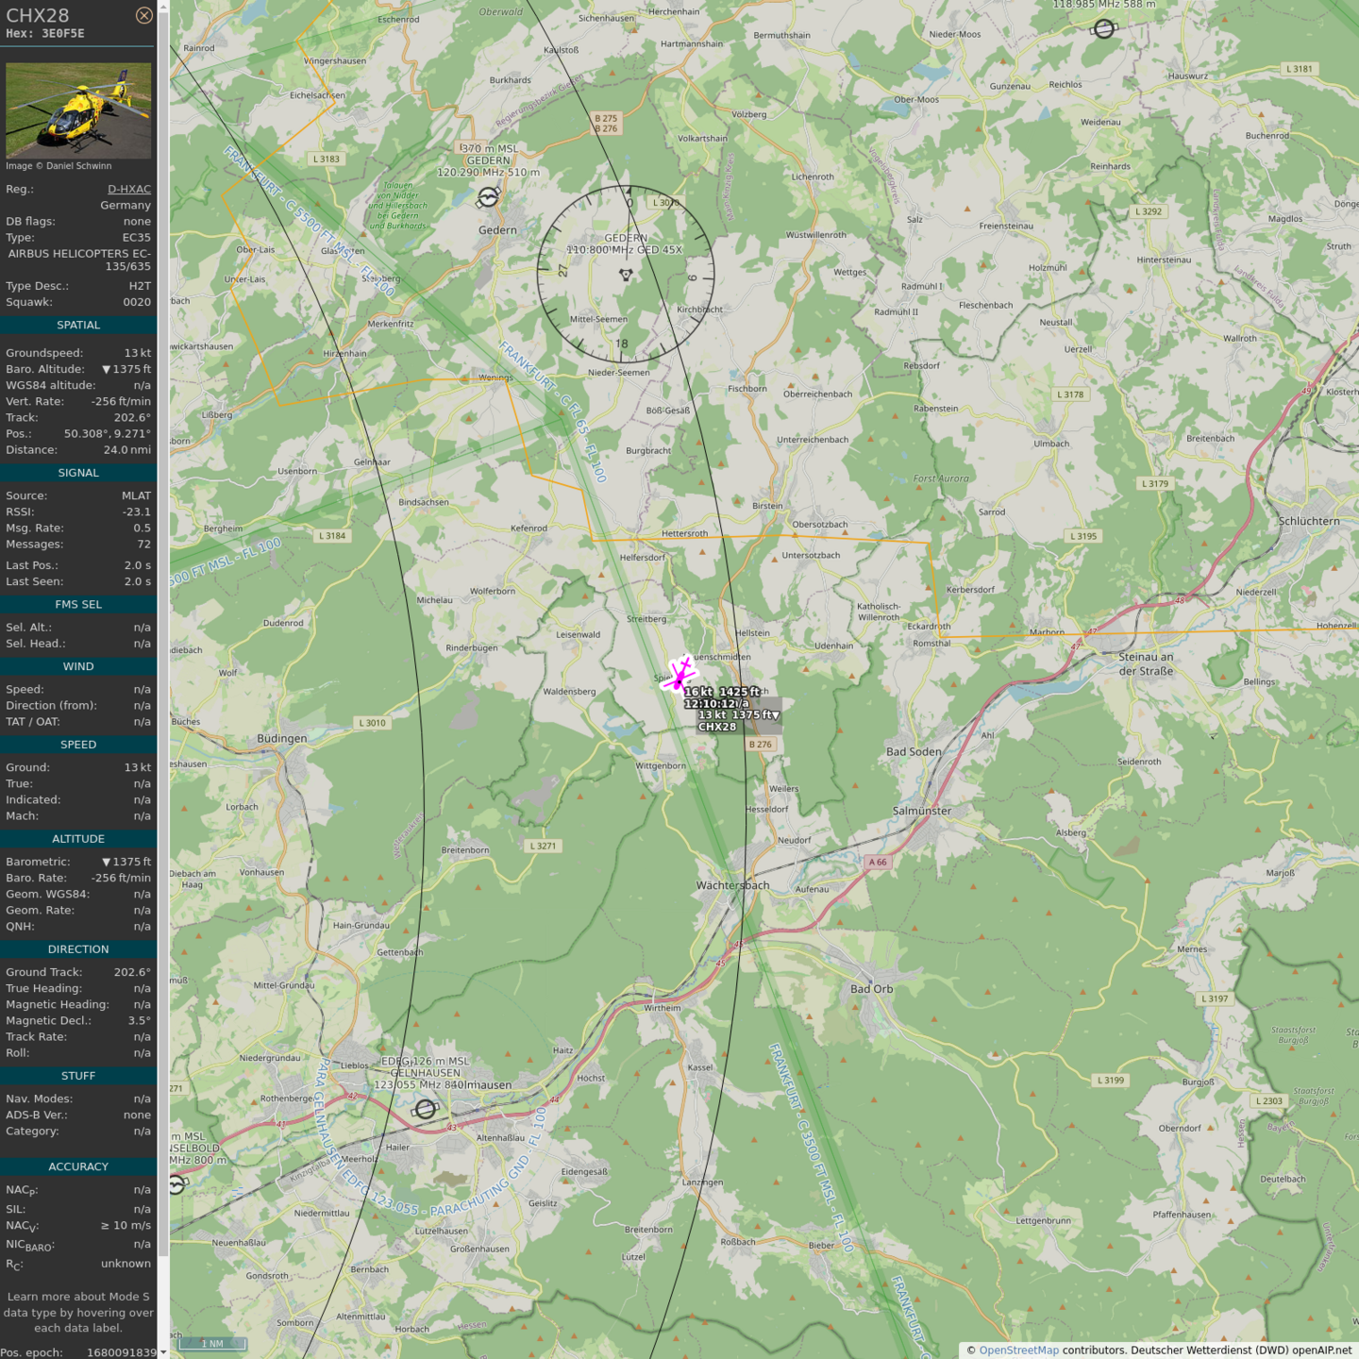Click the SIGNAL section header
The height and width of the screenshot is (1359, 1359).
pos(78,473)
